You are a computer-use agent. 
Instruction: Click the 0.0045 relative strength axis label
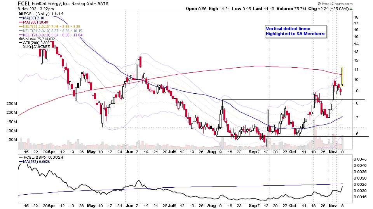360,159
